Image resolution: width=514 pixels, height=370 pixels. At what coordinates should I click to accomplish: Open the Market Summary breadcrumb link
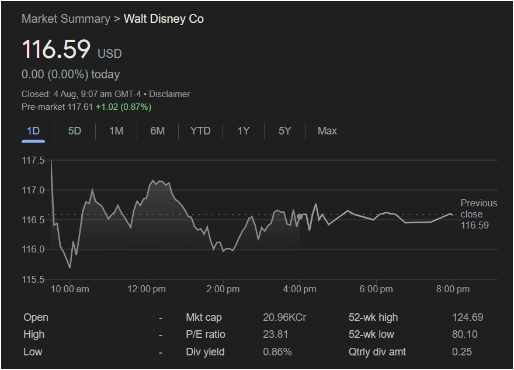point(66,19)
